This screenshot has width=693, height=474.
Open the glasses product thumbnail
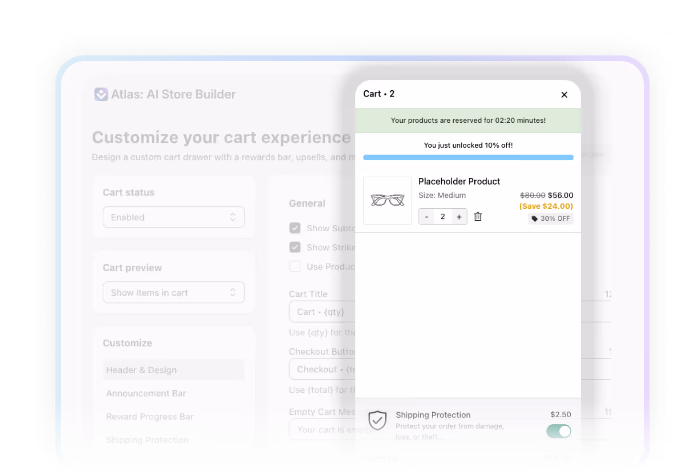pyautogui.click(x=387, y=200)
